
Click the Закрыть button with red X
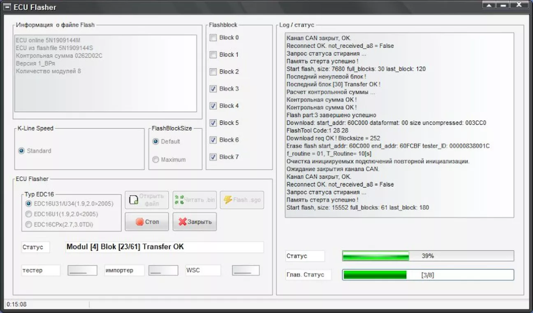pyautogui.click(x=195, y=222)
